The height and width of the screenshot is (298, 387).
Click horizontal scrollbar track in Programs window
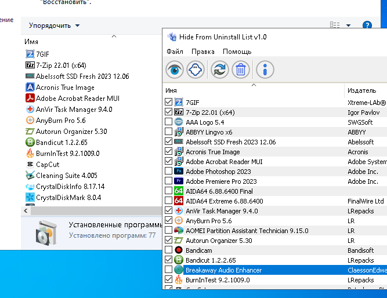96,210
